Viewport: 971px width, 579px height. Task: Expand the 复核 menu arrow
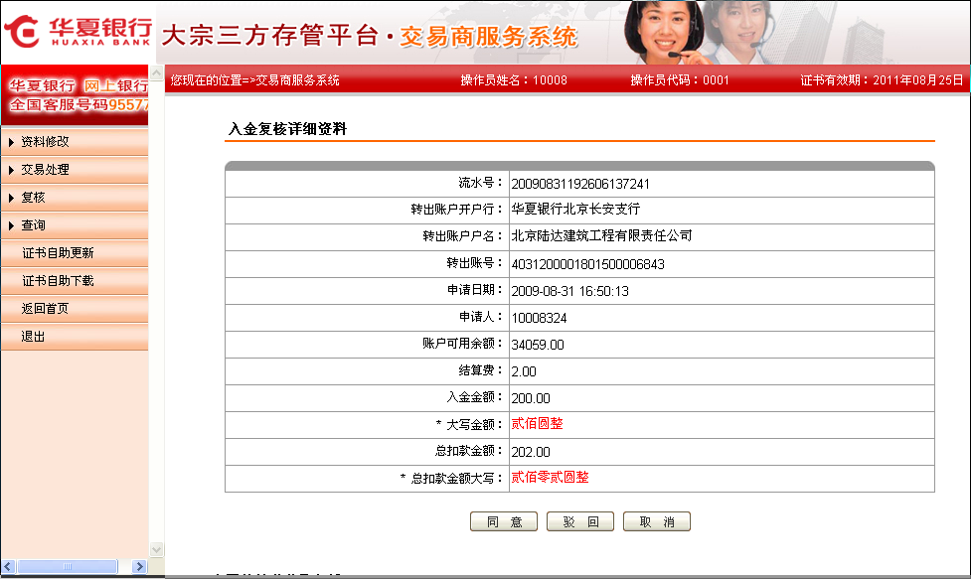[11, 198]
